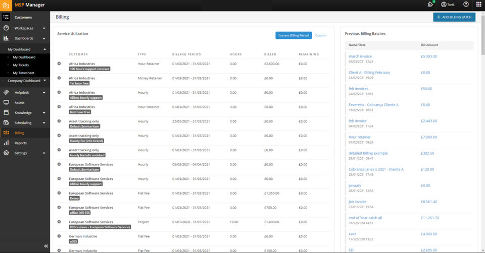Expand the Scheduling menu arrow
The image size is (485, 253).
[44, 123]
